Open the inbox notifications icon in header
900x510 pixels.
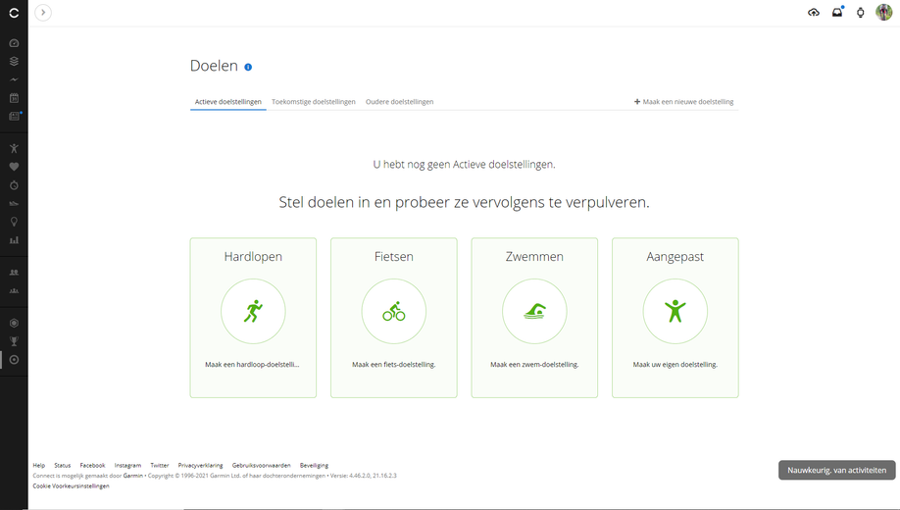(x=837, y=12)
